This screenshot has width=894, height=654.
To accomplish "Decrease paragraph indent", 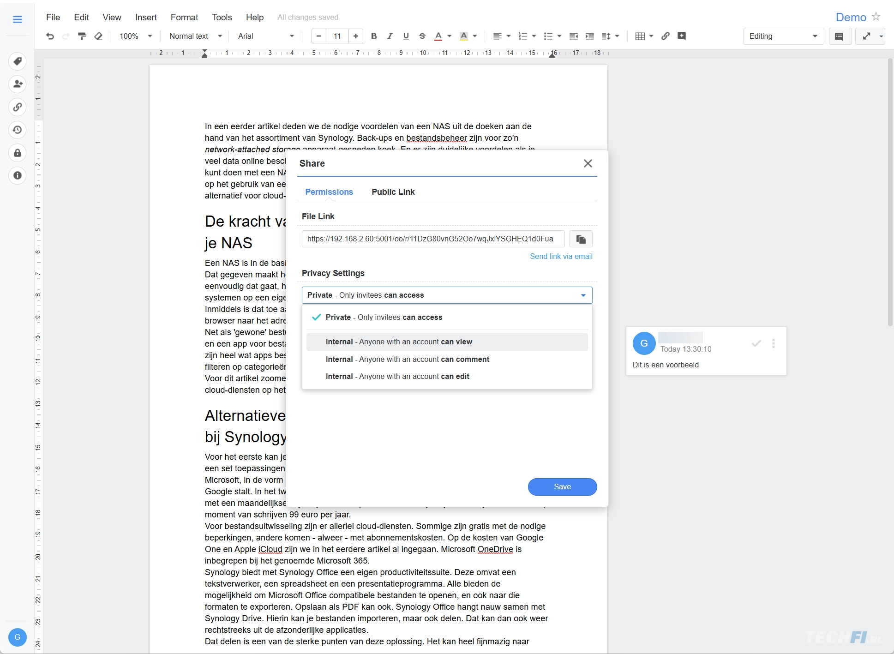I will click(574, 36).
